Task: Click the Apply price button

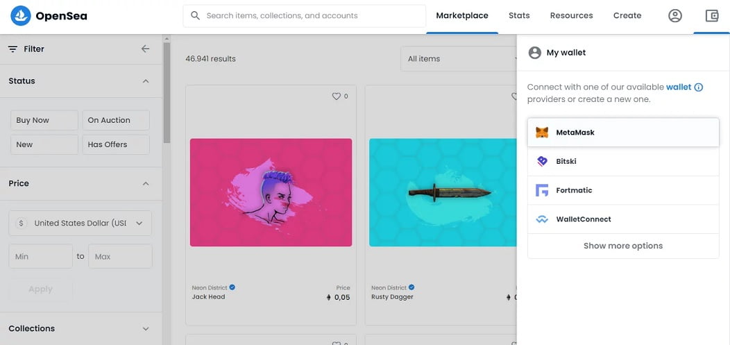Action: coord(40,289)
